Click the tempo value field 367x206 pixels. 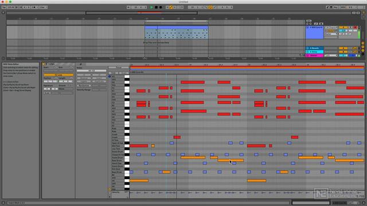pyautogui.click(x=11, y=7)
